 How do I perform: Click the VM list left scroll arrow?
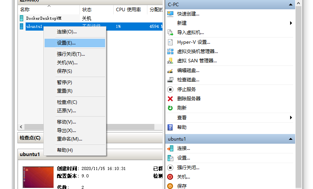[x=21, y=127]
